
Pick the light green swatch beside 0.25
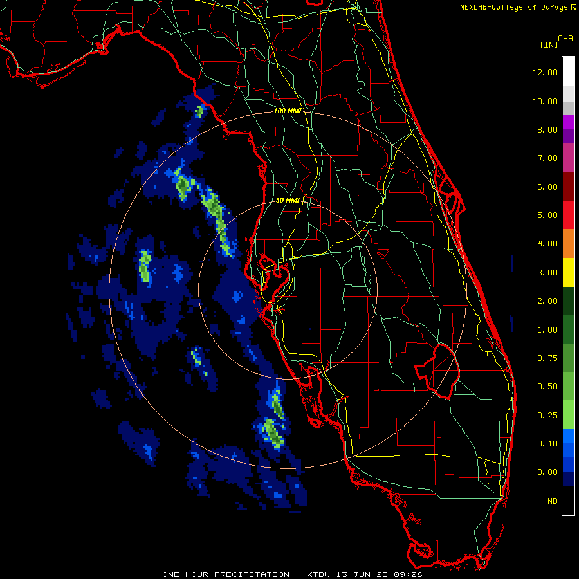coord(568,415)
